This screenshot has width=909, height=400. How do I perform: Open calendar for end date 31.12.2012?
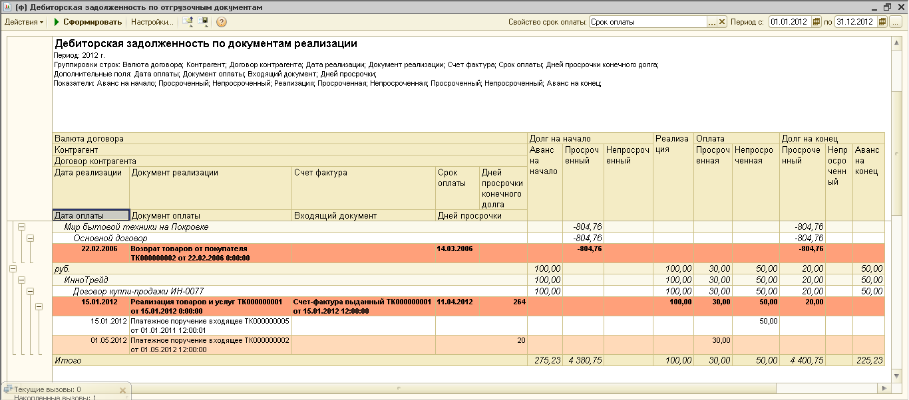(x=882, y=22)
